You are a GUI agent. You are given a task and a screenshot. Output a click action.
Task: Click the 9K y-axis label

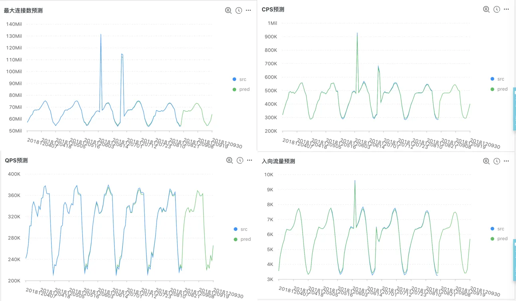270,190
